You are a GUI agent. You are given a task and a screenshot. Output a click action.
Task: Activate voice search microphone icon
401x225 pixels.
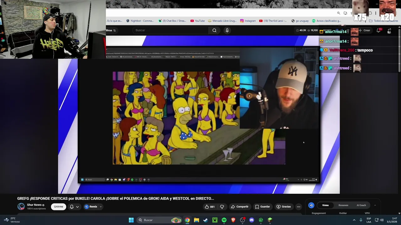(227, 30)
